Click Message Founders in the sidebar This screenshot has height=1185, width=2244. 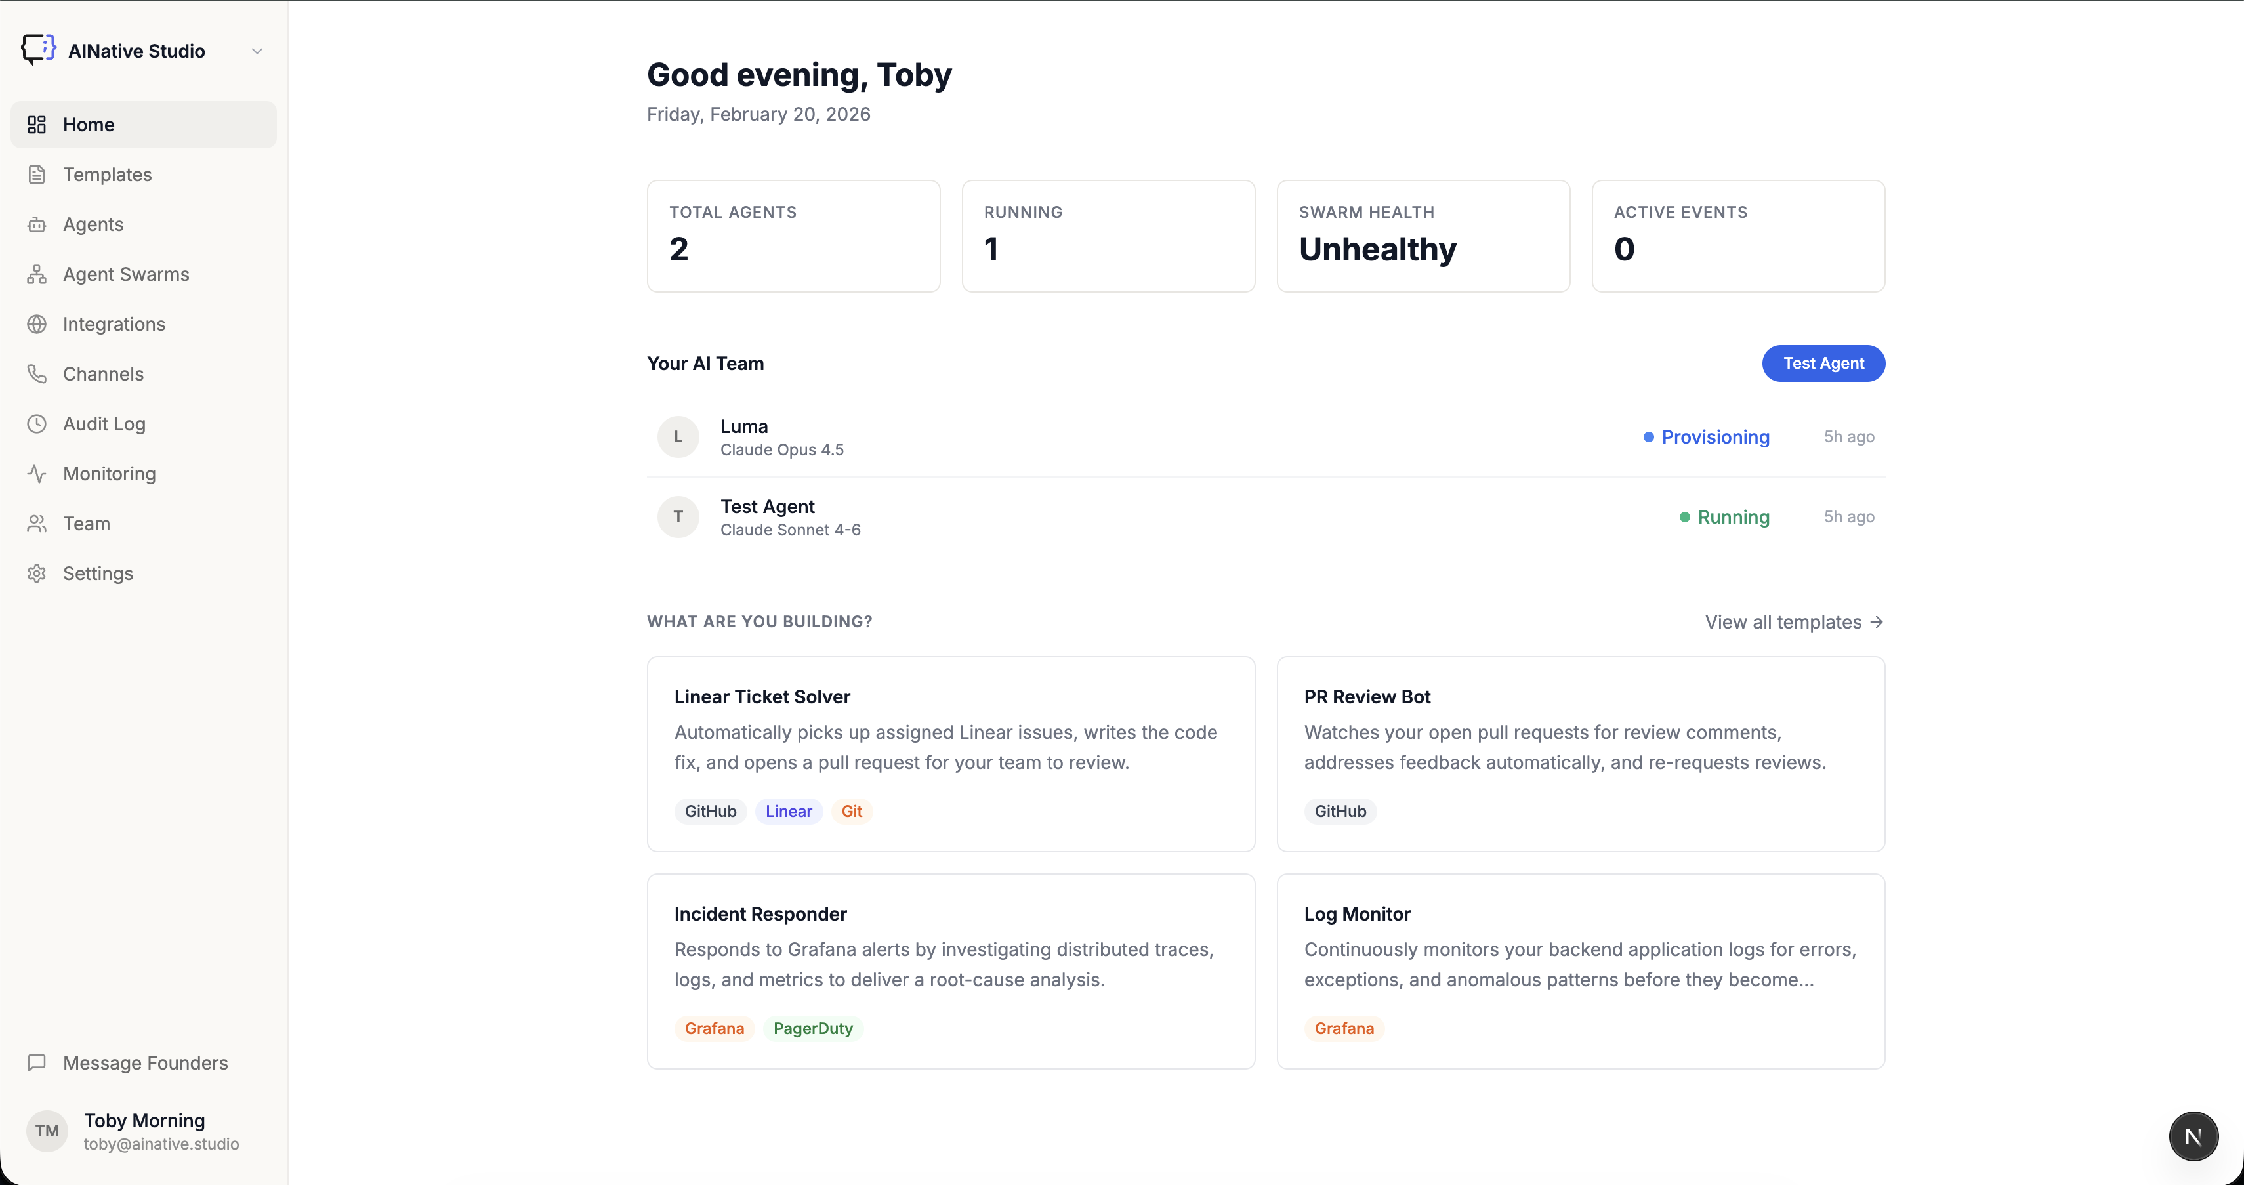[144, 1063]
